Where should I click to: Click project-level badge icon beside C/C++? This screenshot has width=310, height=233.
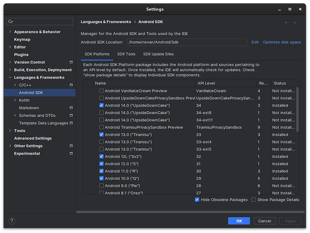tap(71, 85)
